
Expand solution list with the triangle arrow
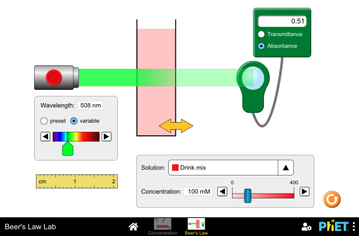(286, 168)
